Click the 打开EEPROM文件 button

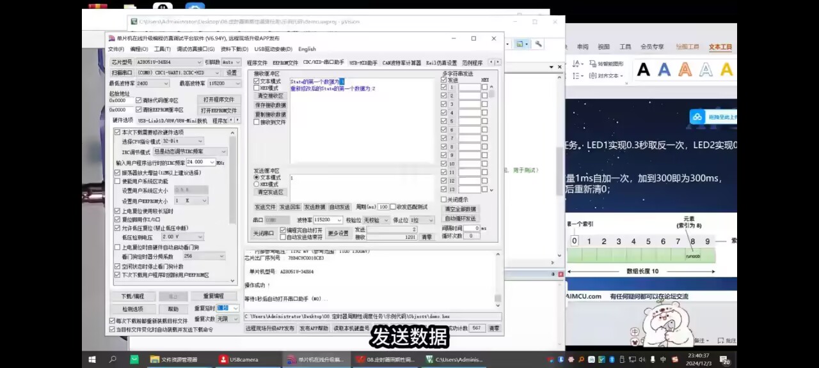(219, 111)
